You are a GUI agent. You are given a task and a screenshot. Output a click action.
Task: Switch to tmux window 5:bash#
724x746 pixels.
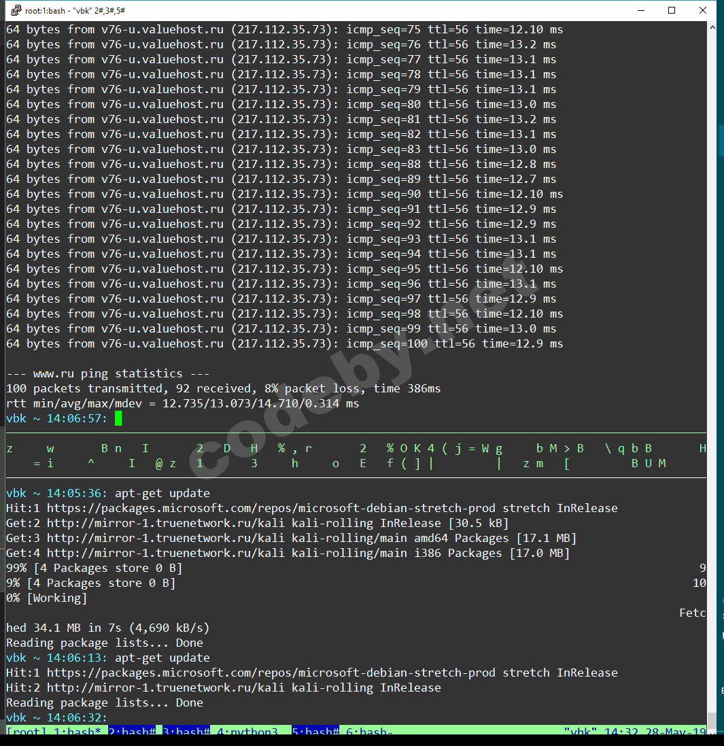pos(315,731)
